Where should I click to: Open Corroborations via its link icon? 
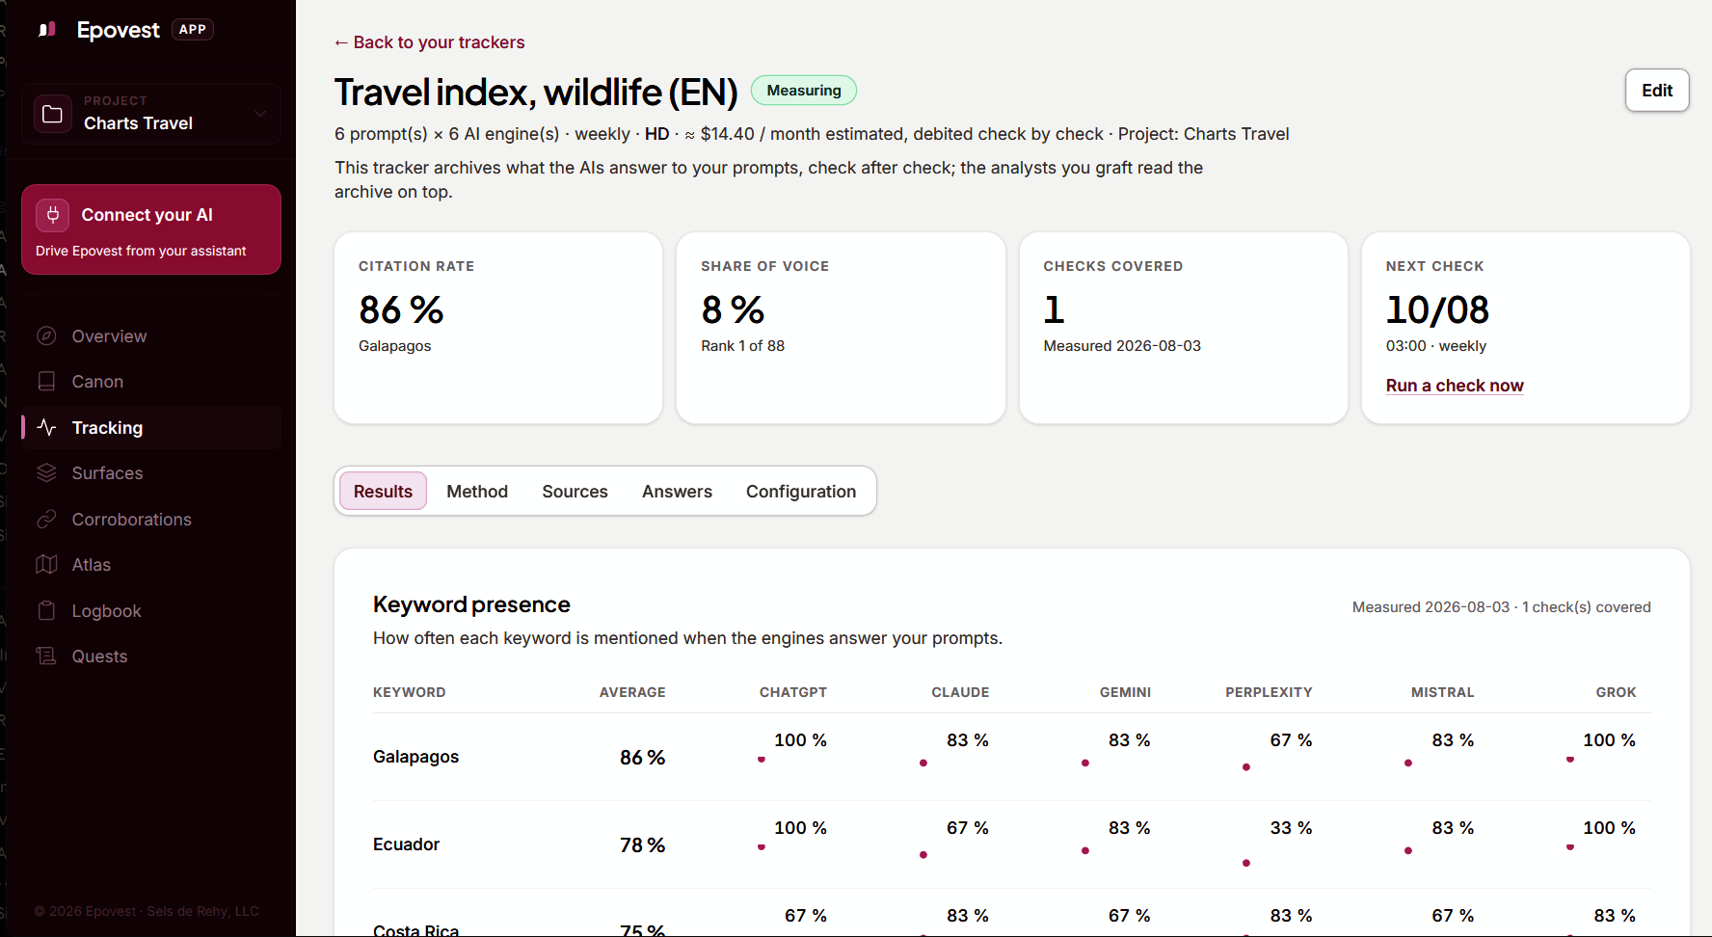coord(46,519)
